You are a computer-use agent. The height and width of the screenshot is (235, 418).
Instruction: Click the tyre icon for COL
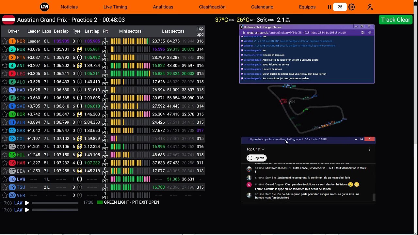tap(79, 138)
